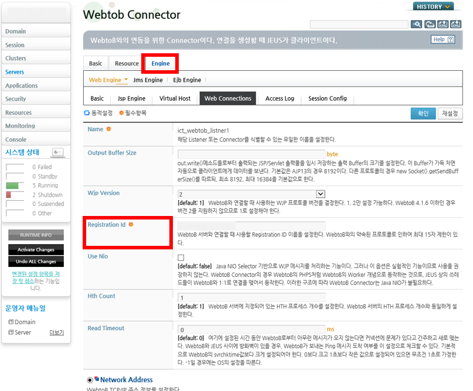
Task: Click into the top search input field
Action: pos(359,25)
